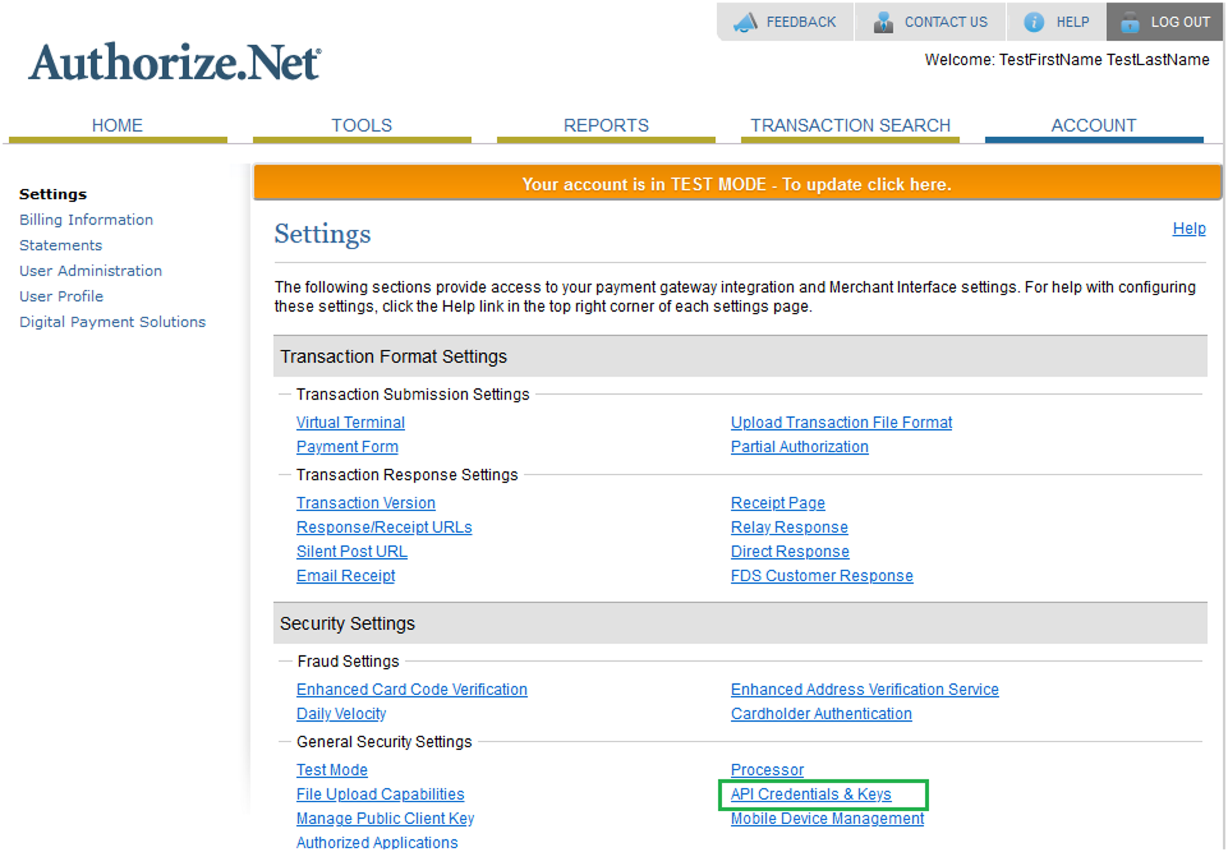Open the HELP button text in header
This screenshot has height=852, width=1228.
click(1073, 22)
